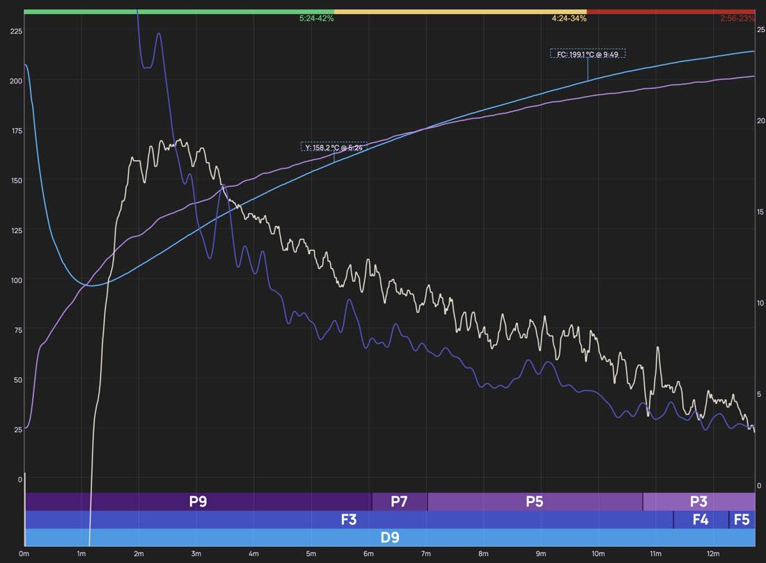The height and width of the screenshot is (563, 766).
Task: Click the 12m tick on time axis
Action: (712, 554)
